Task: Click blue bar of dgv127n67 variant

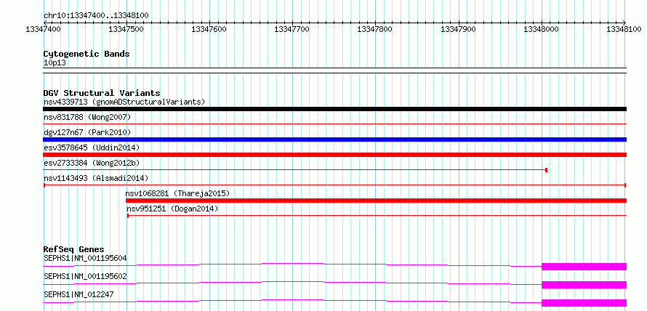Action: (x=334, y=140)
